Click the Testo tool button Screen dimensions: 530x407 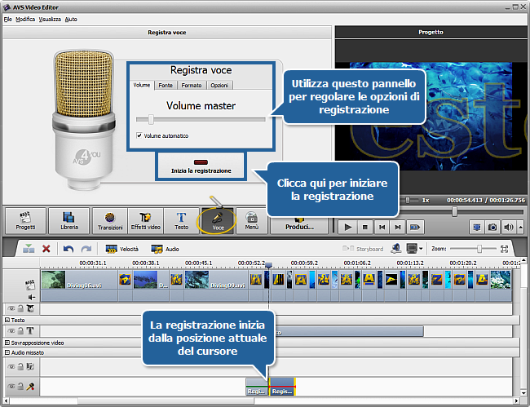pos(181,221)
